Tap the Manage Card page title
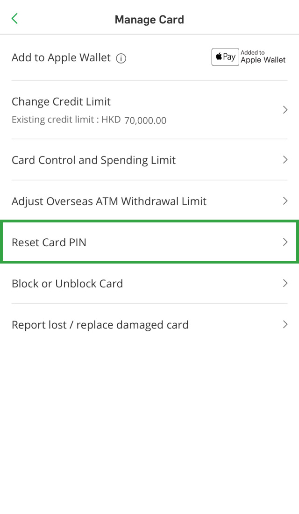 click(x=149, y=20)
